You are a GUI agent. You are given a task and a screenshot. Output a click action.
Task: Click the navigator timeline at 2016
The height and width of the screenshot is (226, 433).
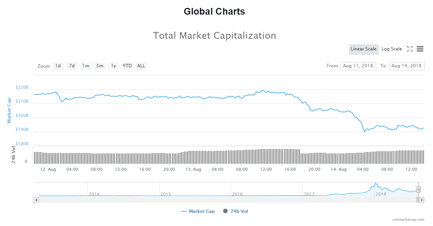point(237,194)
